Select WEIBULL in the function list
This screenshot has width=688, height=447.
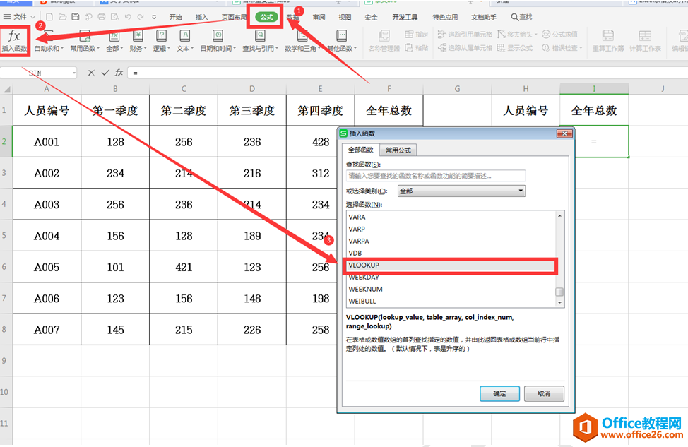[450, 302]
